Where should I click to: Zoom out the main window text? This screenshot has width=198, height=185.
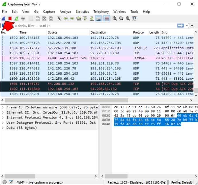(121, 19)
